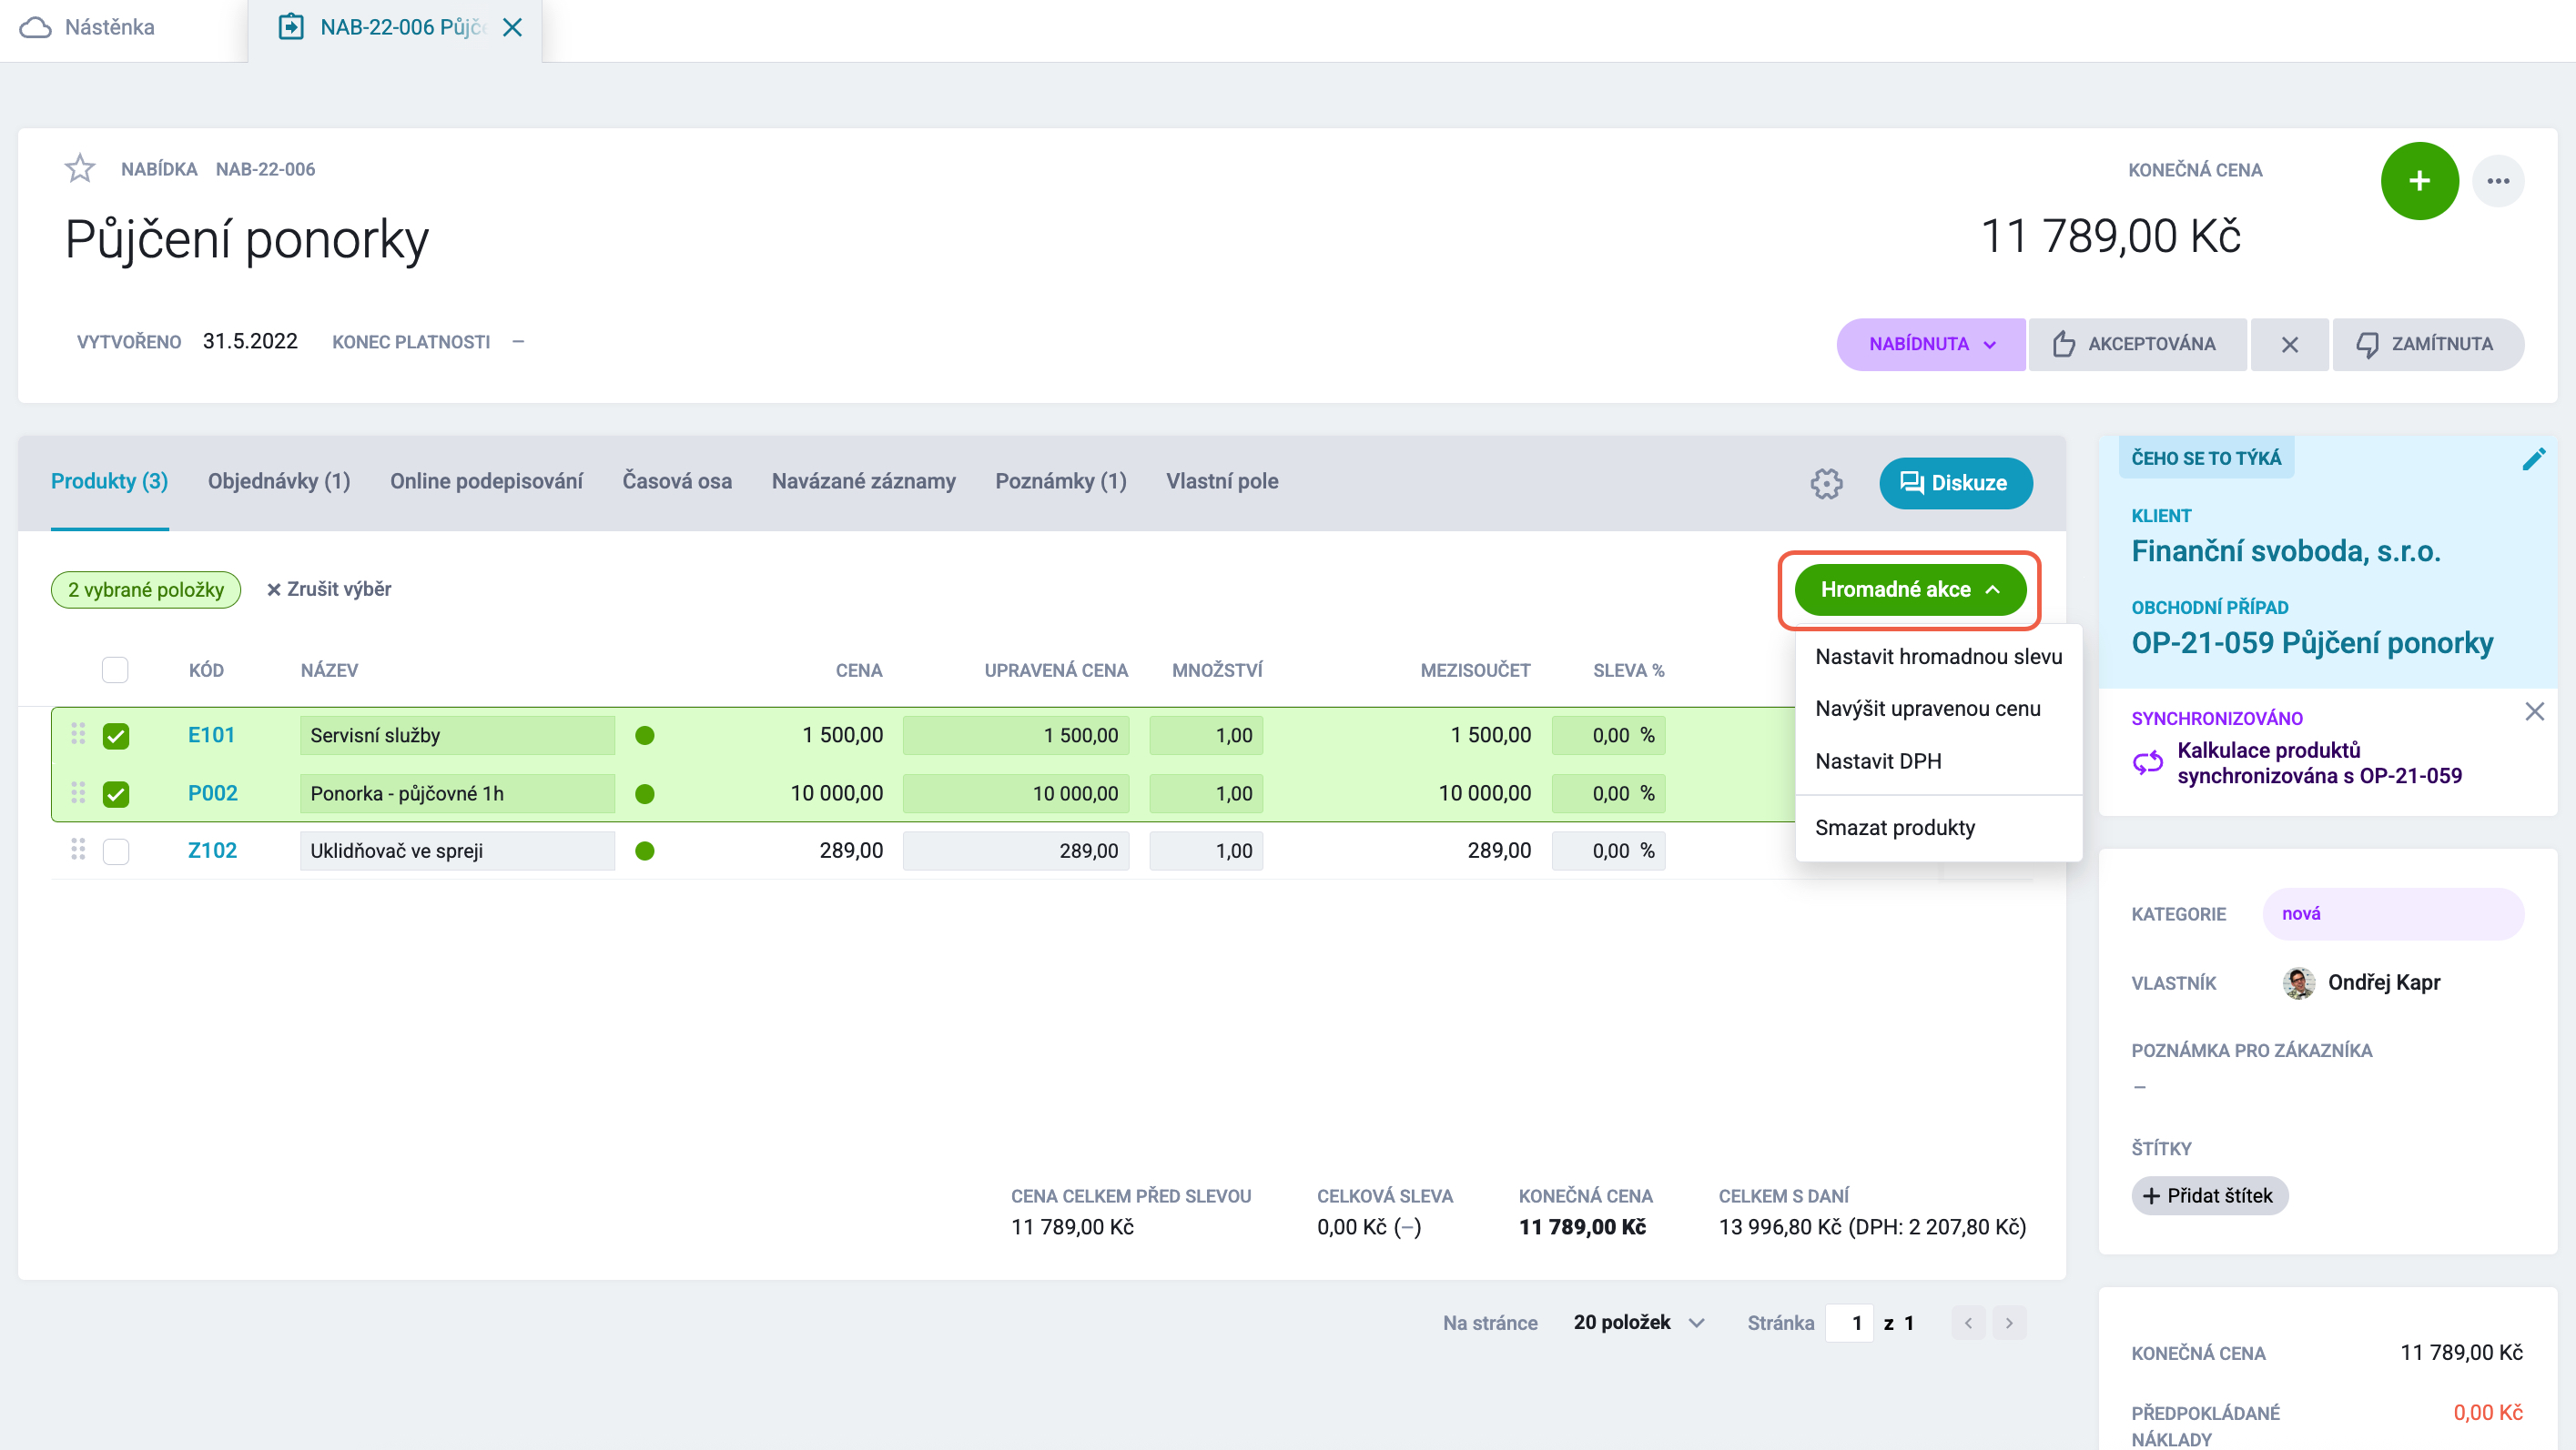
Task: Dismiss the Synchronizováno notice
Action: (x=2534, y=712)
